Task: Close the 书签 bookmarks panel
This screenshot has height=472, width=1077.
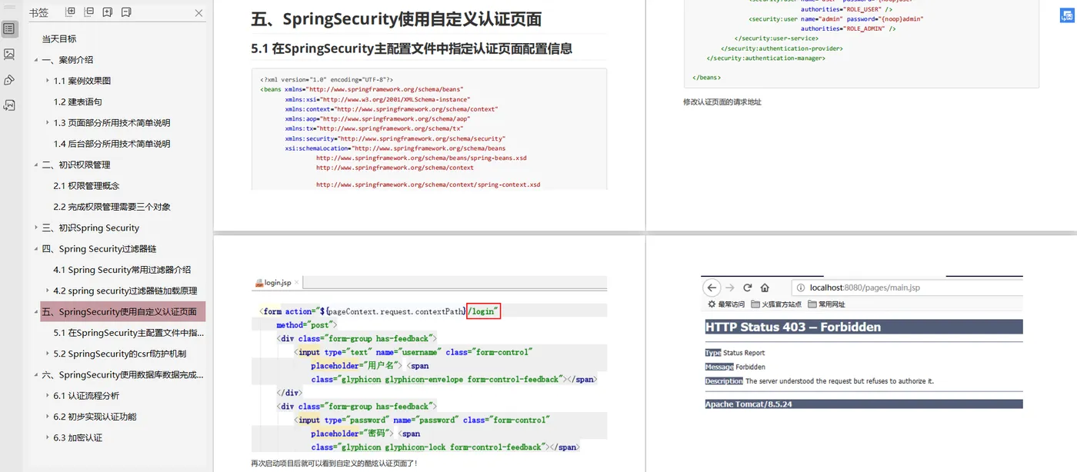Action: tap(199, 13)
